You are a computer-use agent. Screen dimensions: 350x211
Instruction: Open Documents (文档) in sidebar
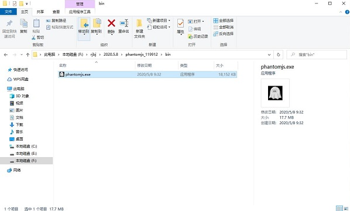tap(16, 118)
